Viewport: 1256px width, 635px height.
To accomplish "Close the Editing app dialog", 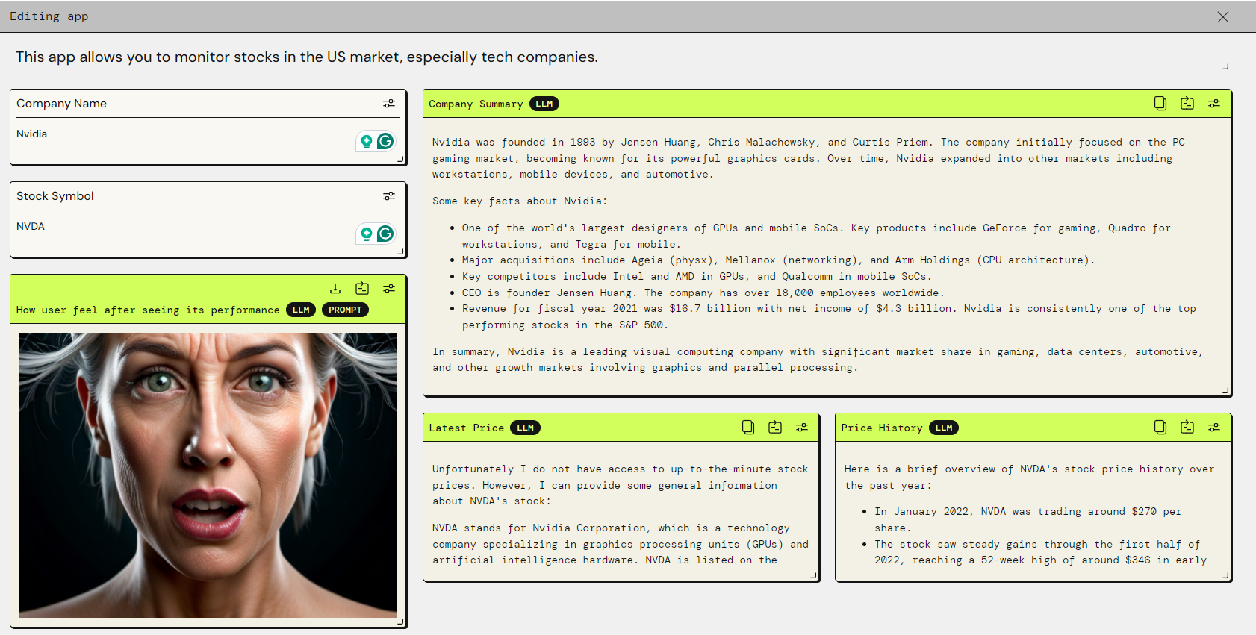I will (x=1222, y=16).
